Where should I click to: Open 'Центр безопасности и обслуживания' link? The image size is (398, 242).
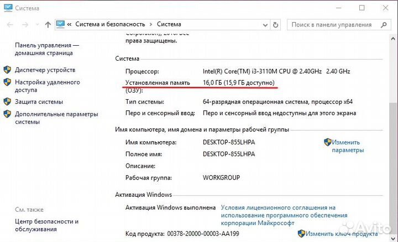coord(46,225)
